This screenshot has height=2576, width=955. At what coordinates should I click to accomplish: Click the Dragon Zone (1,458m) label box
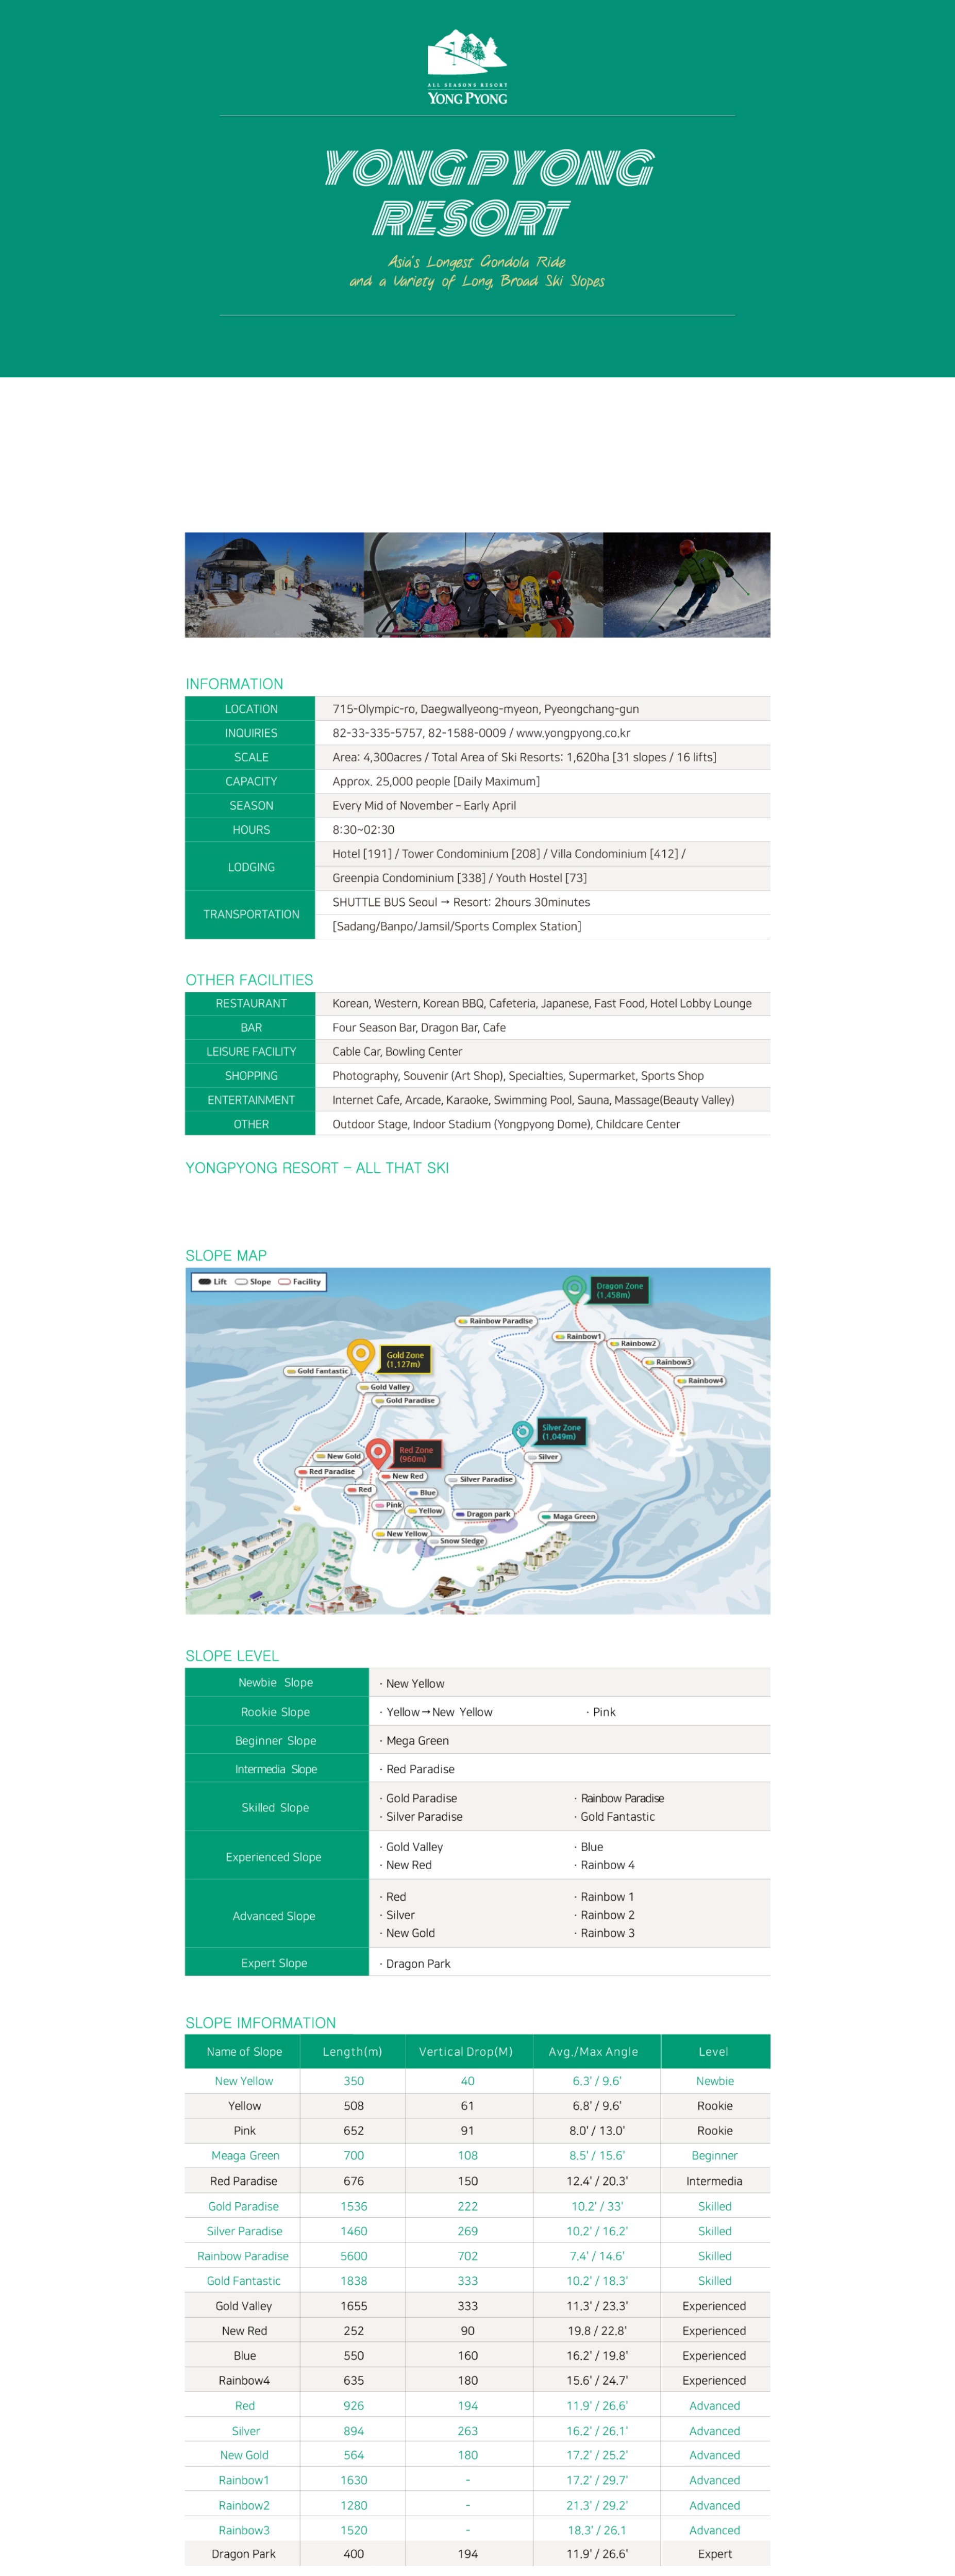point(620,1290)
